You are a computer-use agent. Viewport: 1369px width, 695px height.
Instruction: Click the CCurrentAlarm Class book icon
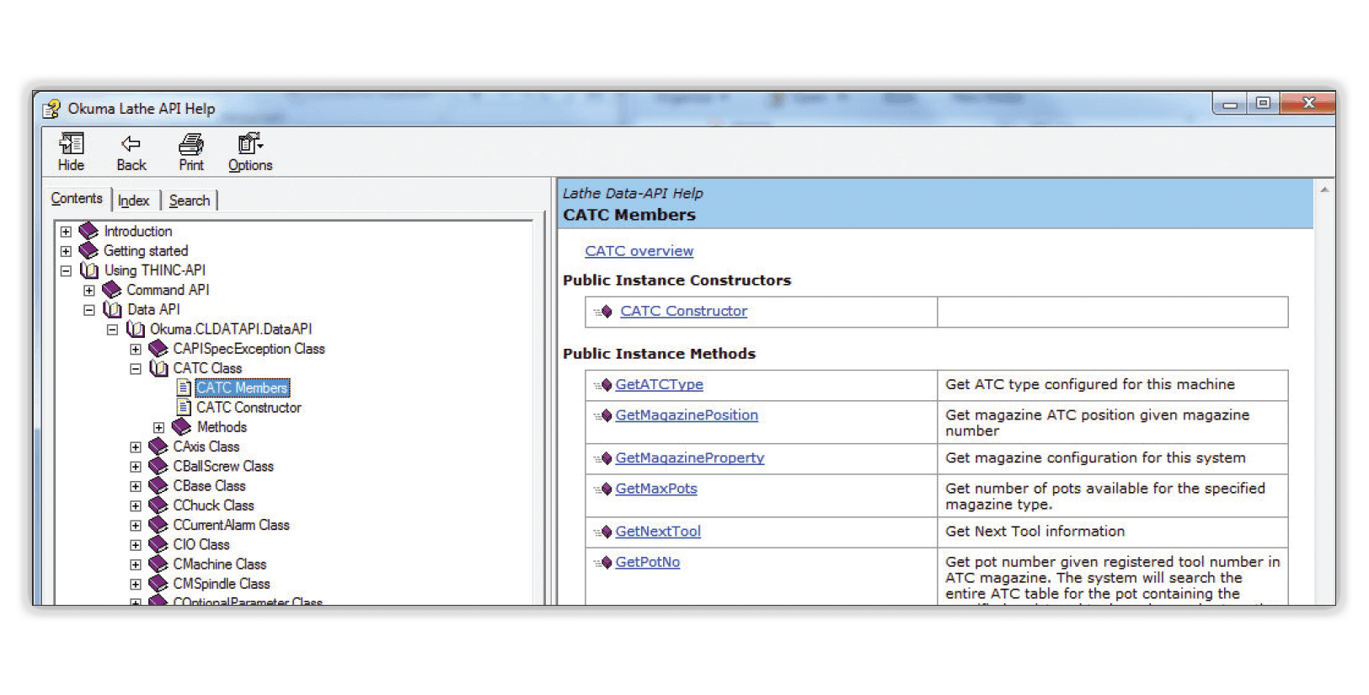tap(158, 525)
